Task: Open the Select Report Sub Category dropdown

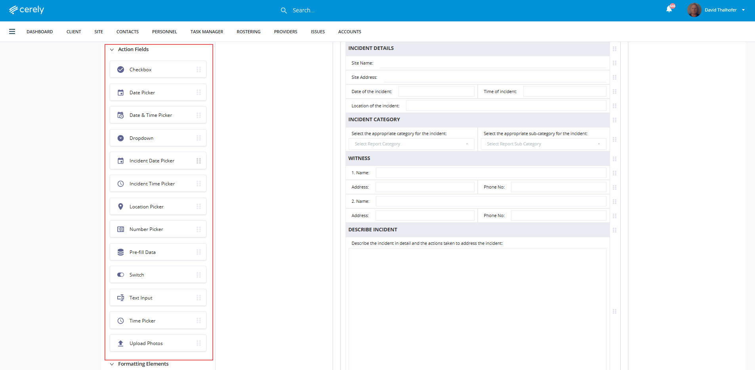Action: [543, 144]
